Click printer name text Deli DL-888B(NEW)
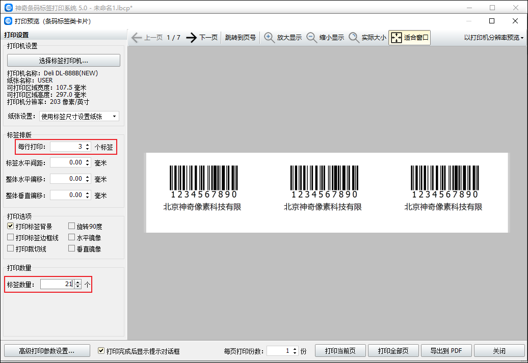Image resolution: width=528 pixels, height=363 pixels. pyautogui.click(x=71, y=73)
